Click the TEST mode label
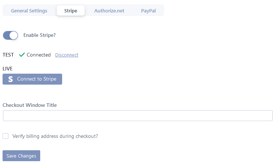Screen dimensions: 276x163 point(8,55)
